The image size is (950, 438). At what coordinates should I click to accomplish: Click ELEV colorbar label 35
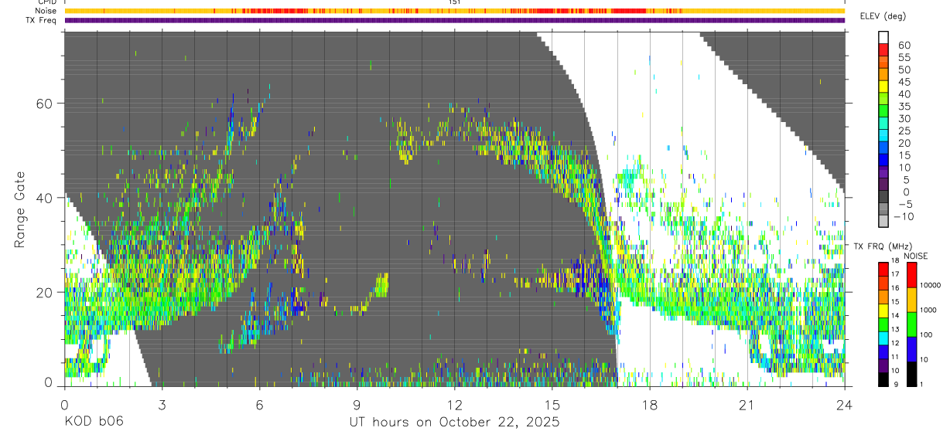(x=903, y=106)
